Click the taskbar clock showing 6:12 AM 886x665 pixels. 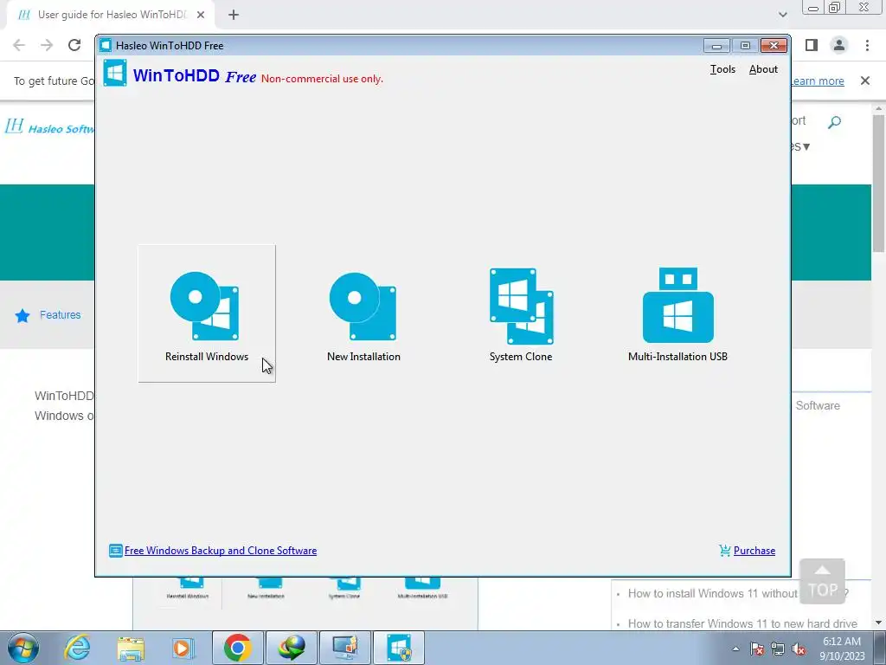[842, 648]
